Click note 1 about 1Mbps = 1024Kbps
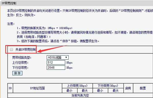This screenshot has height=98, width=153. click(45, 28)
